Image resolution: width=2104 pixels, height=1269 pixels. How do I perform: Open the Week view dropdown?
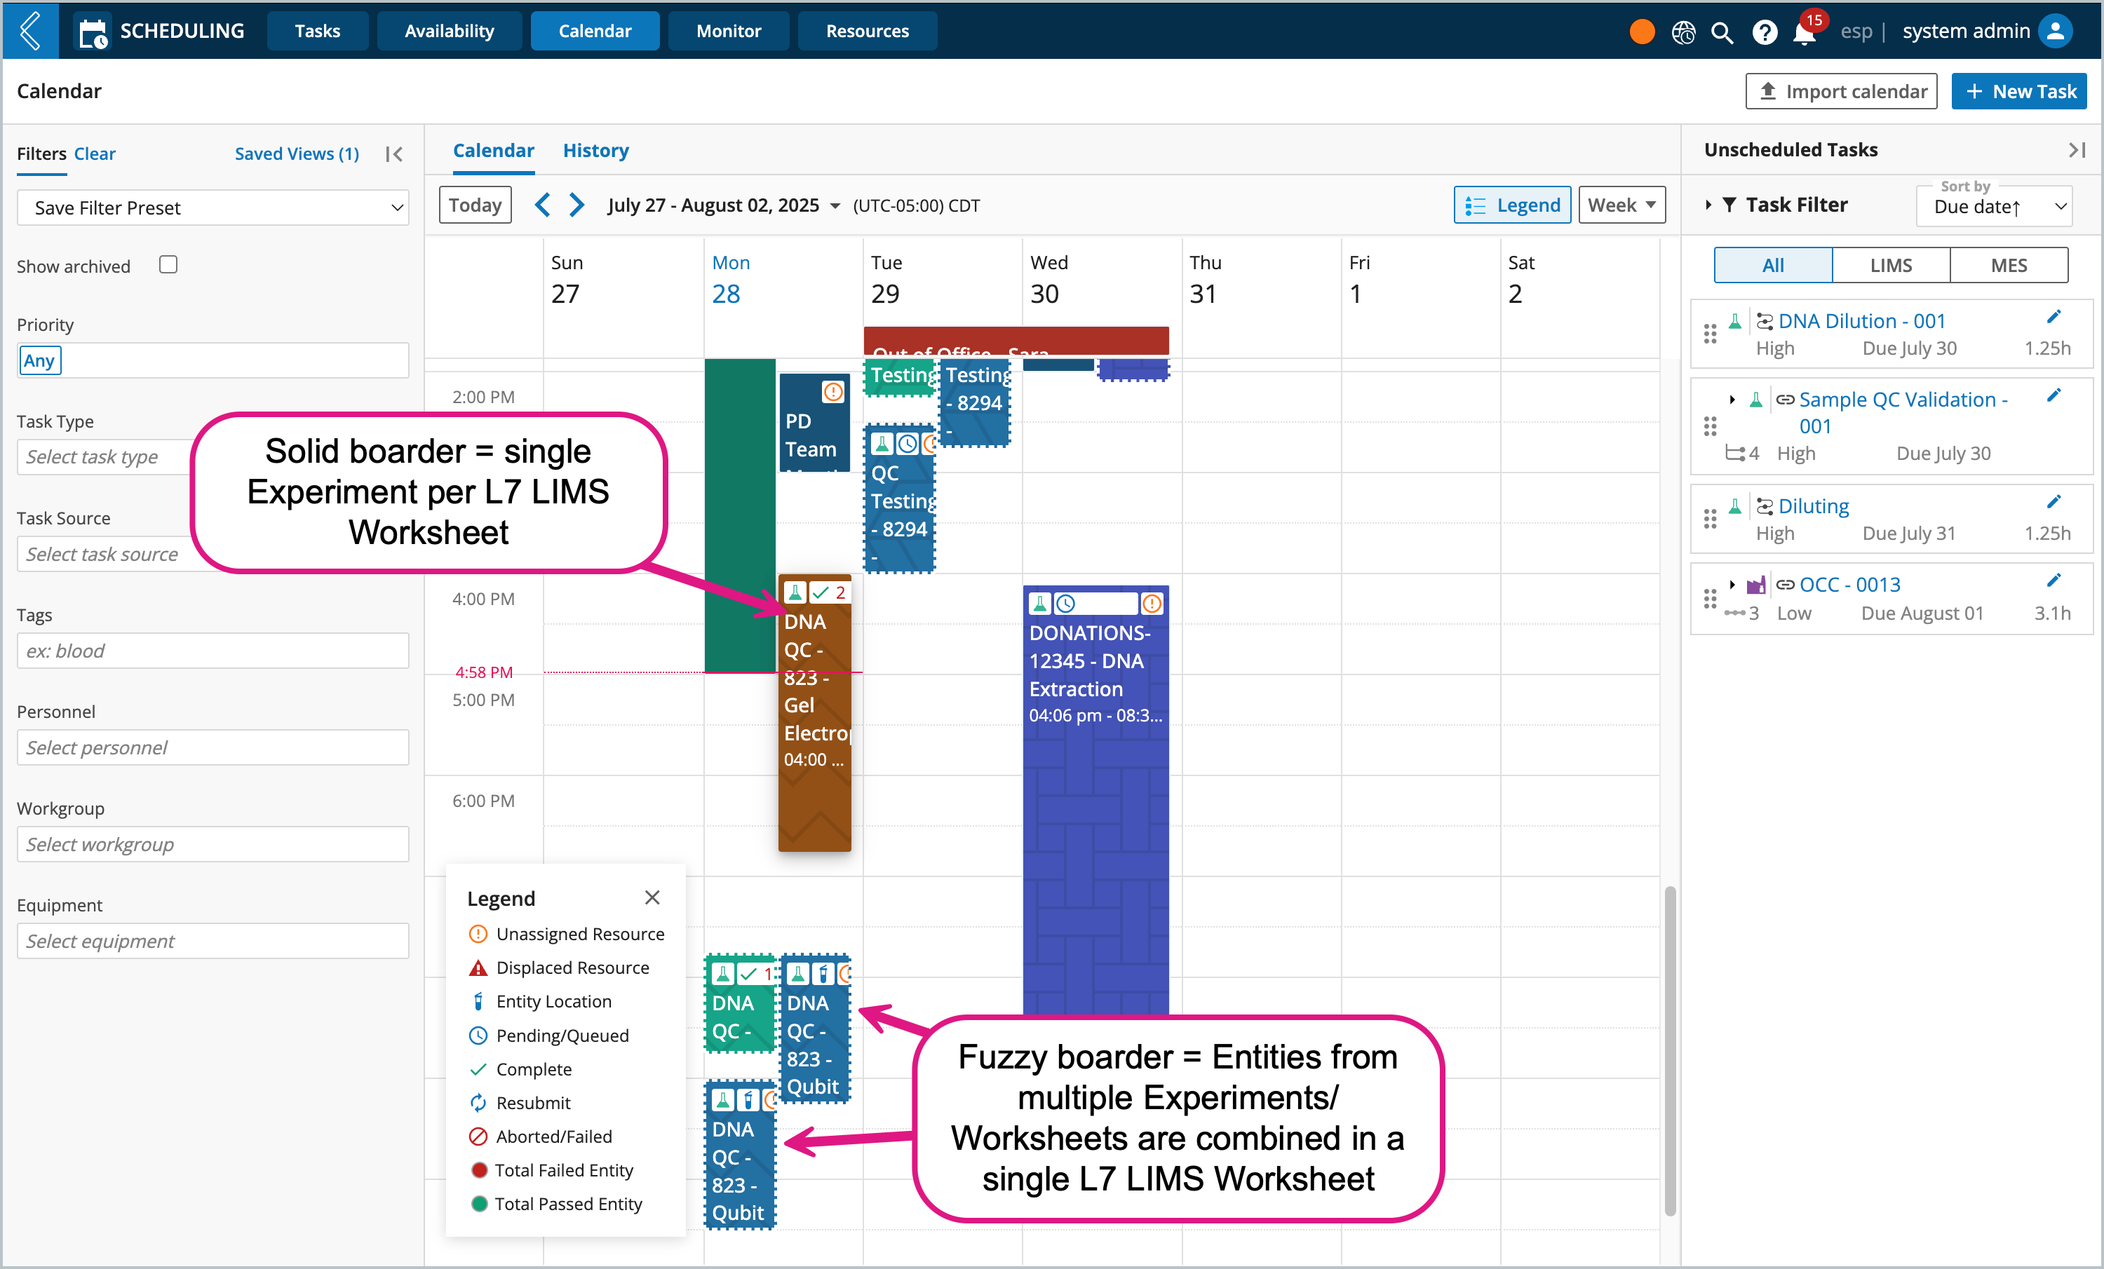pyautogui.click(x=1621, y=205)
